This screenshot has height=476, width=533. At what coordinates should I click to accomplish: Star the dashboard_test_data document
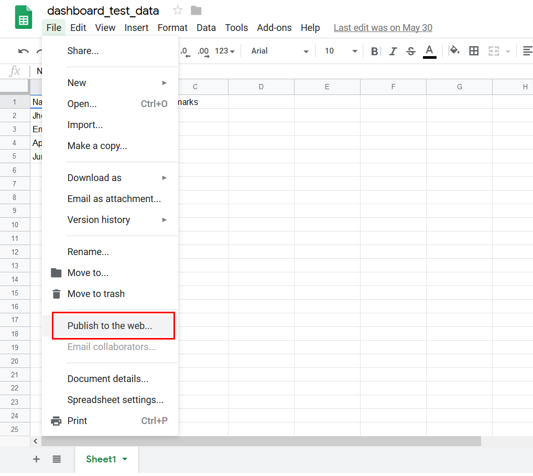178,10
